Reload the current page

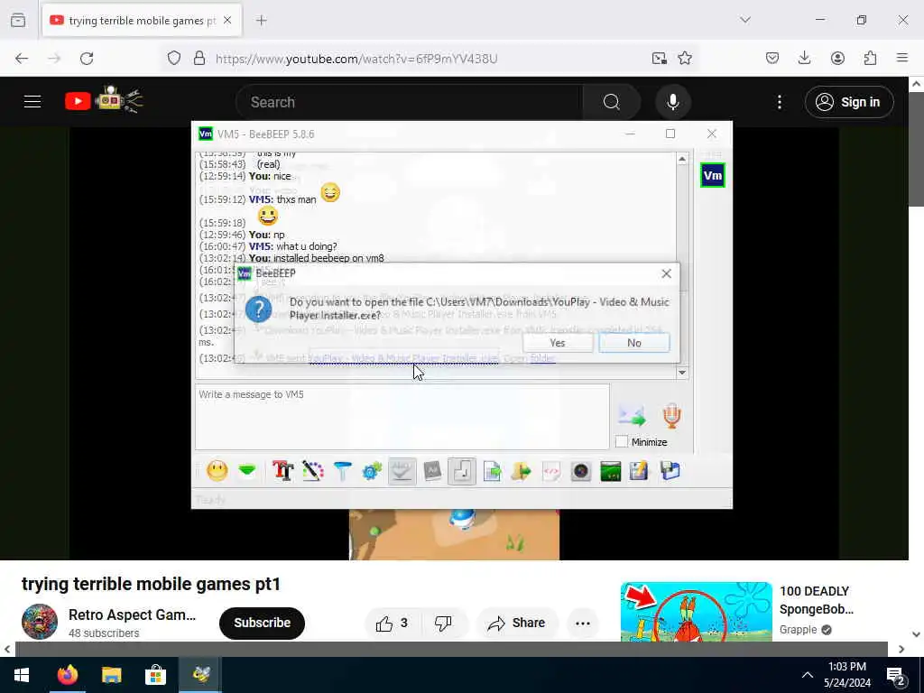tap(87, 59)
